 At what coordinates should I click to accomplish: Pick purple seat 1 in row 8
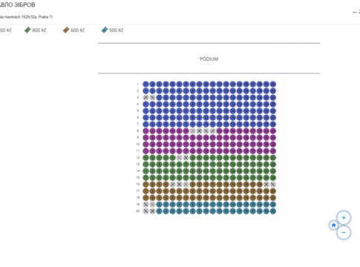coord(145,131)
